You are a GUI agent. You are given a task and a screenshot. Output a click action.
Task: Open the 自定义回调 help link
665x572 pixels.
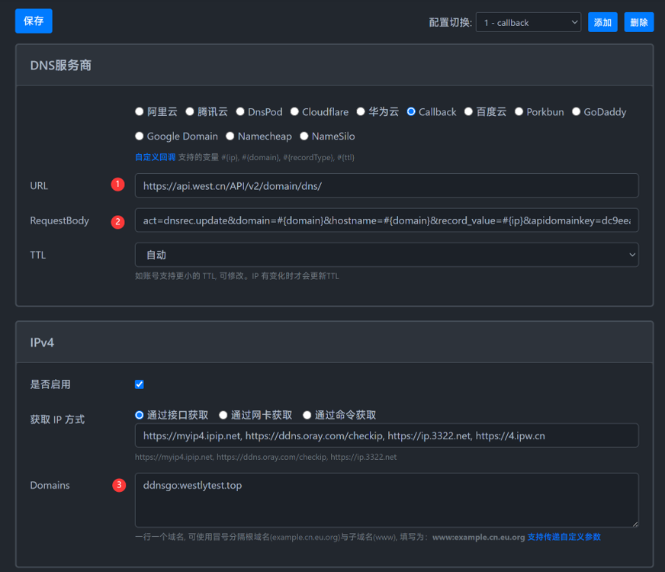[155, 157]
